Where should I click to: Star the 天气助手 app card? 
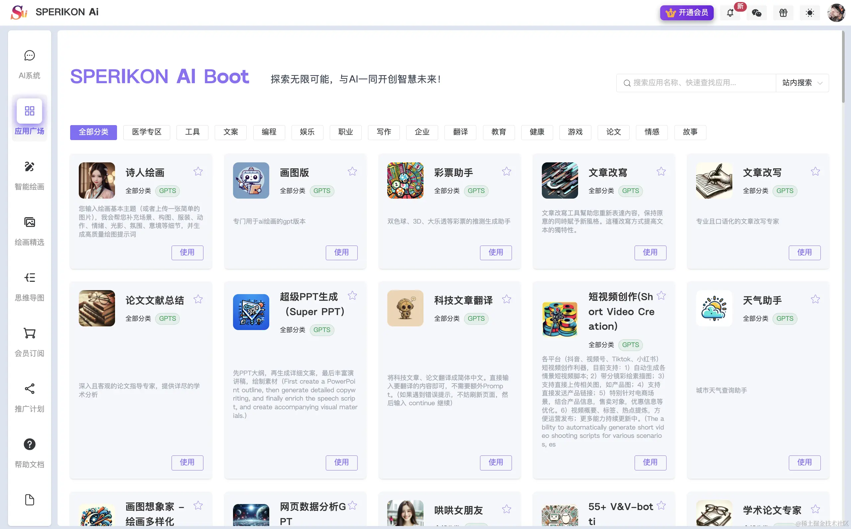coord(815,299)
